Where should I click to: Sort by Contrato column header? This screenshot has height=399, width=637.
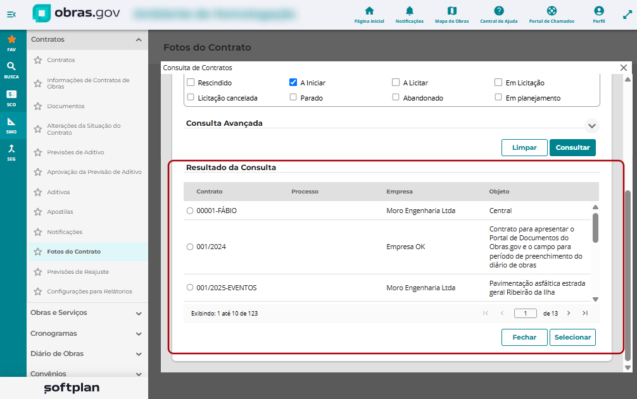click(x=209, y=192)
